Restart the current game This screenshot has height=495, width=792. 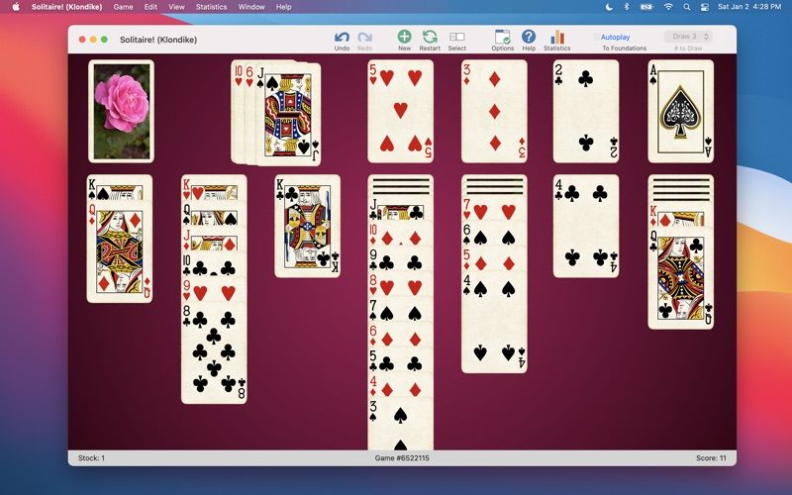(430, 38)
